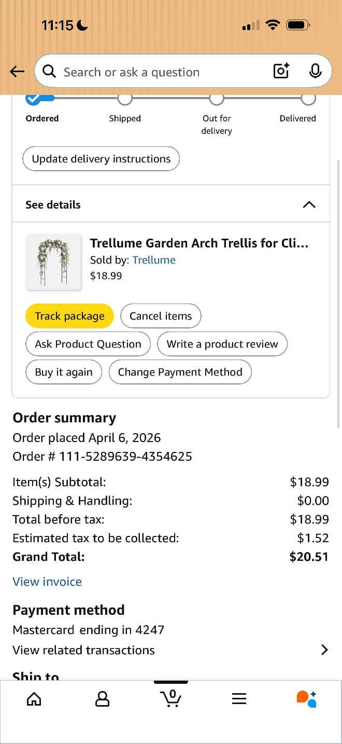Image resolution: width=342 pixels, height=744 pixels.
Task: Click the Track package button
Action: click(x=69, y=316)
